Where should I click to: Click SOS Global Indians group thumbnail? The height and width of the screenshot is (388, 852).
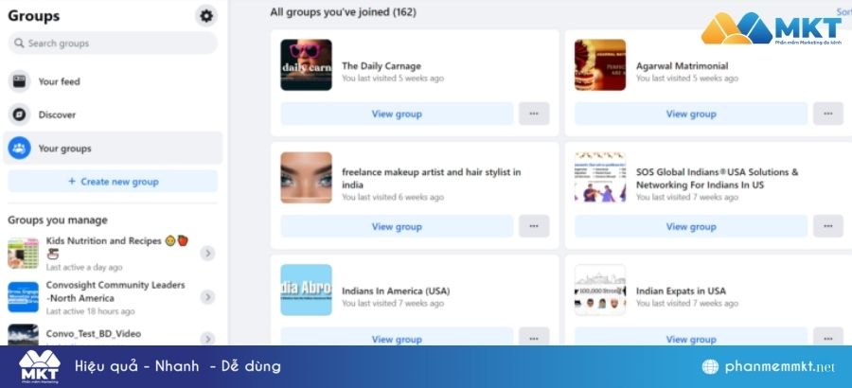pos(600,178)
